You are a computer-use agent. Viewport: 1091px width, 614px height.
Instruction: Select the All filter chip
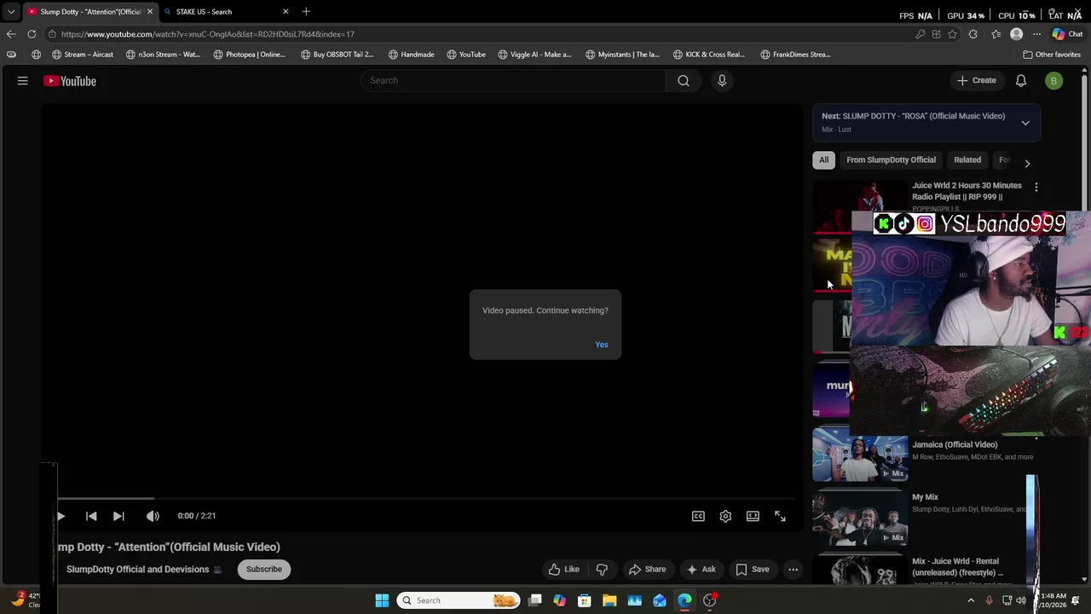(x=823, y=159)
